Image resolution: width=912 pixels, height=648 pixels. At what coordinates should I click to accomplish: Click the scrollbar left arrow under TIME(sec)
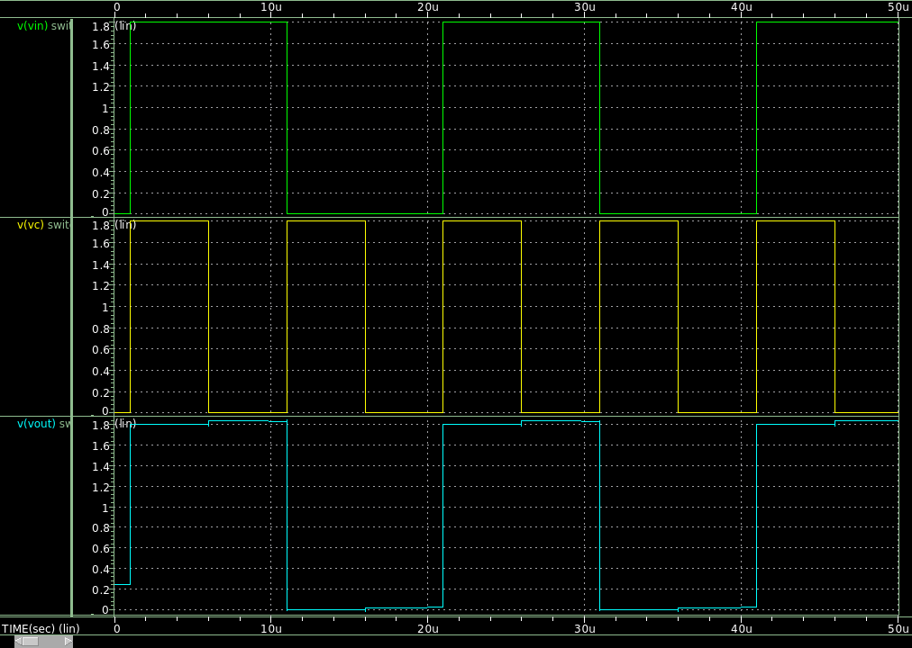(18, 642)
